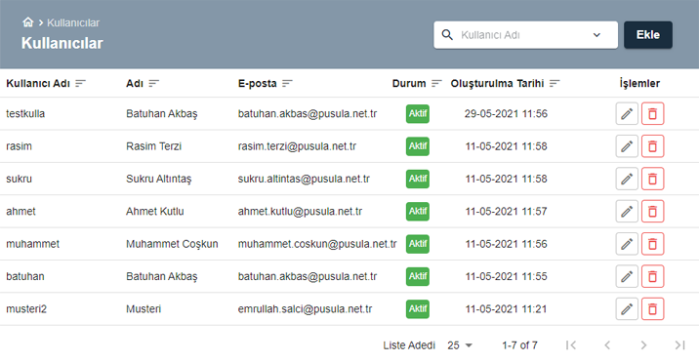699x363 pixels.
Task: Sort by E-posta column icon
Action: [x=288, y=83]
